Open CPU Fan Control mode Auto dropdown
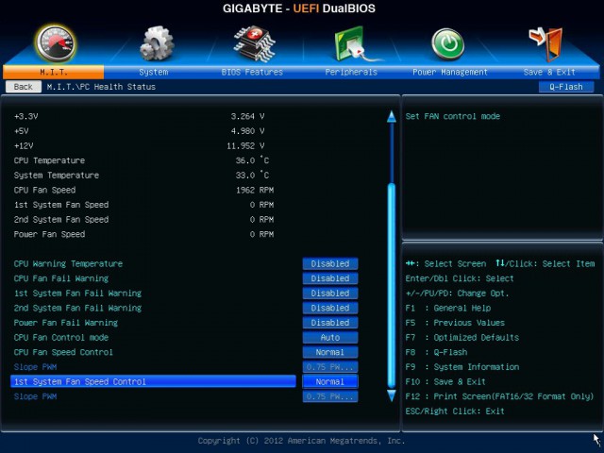 click(329, 338)
